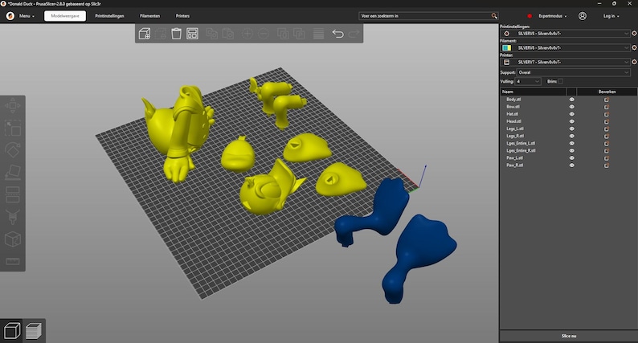Viewport: 638px width, 343px height.
Task: Click the Add model toolbar icon
Action: 145,34
